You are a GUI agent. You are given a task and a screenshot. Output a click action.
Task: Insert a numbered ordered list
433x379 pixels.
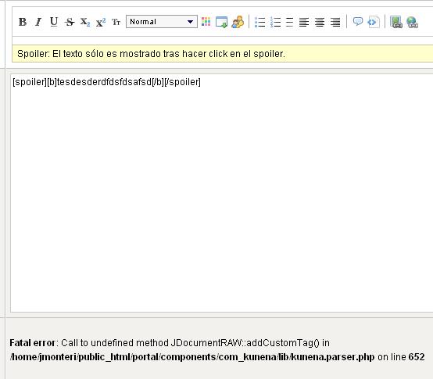(275, 22)
